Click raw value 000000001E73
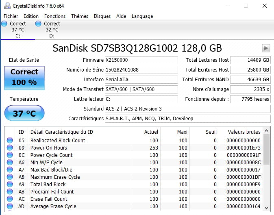Screen dimensions: 274x215 (x=244, y=148)
